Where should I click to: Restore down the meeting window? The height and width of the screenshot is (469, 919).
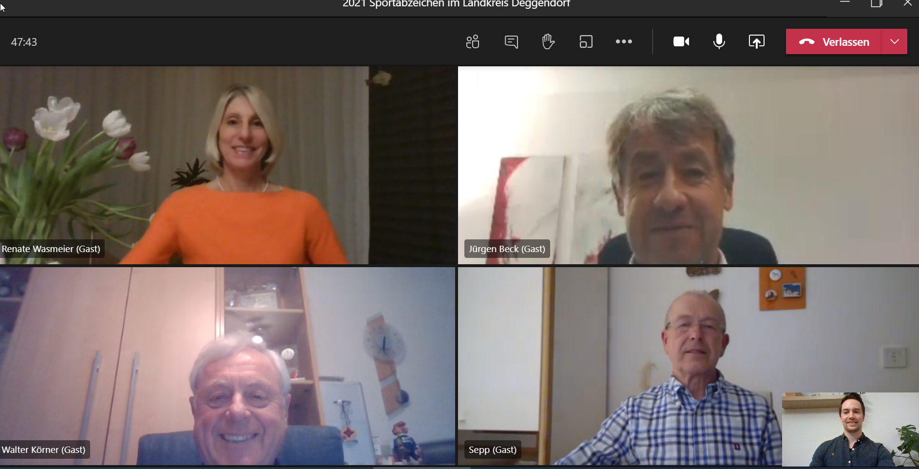(876, 4)
